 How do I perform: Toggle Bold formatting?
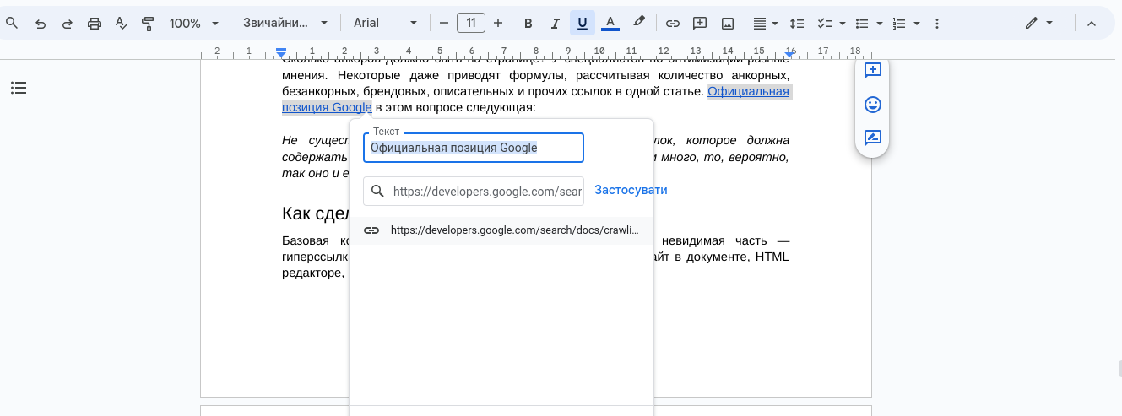point(528,24)
